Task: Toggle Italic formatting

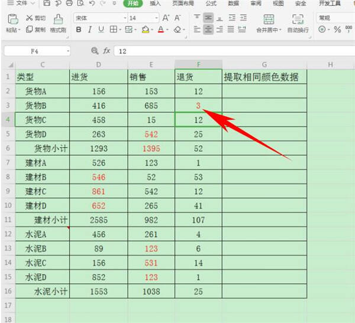Action: [90, 30]
